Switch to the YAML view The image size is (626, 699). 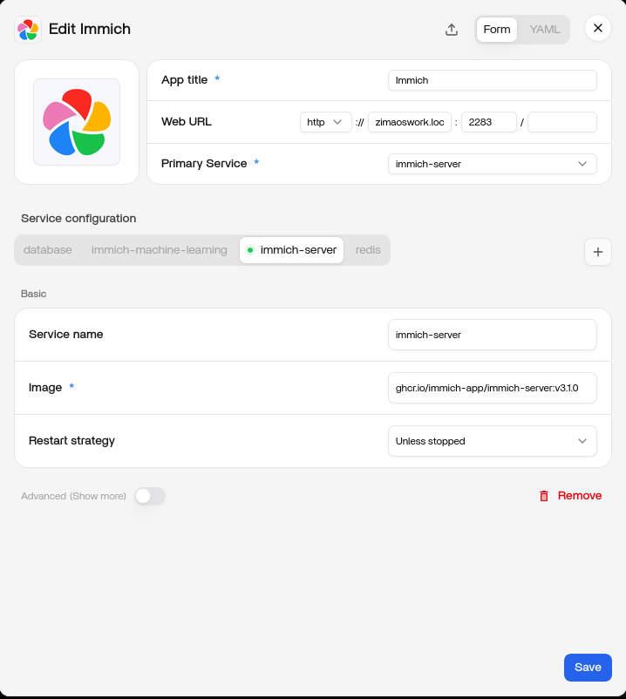pos(544,30)
